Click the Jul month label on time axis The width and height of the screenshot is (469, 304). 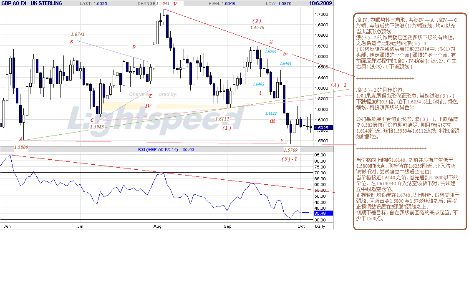tap(80, 226)
